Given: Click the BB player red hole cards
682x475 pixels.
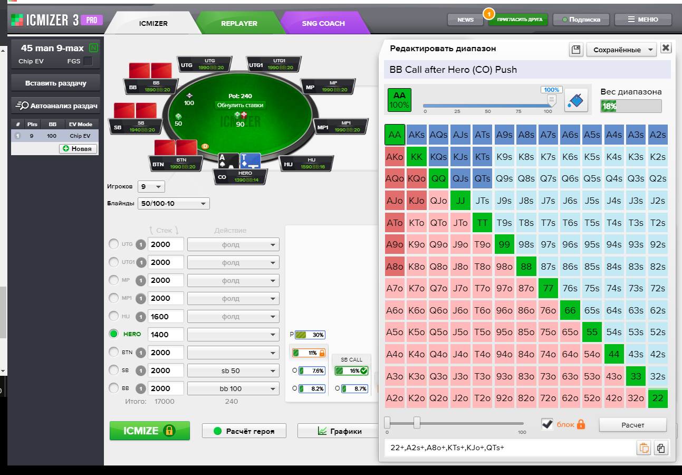Looking at the screenshot, I should (x=151, y=70).
